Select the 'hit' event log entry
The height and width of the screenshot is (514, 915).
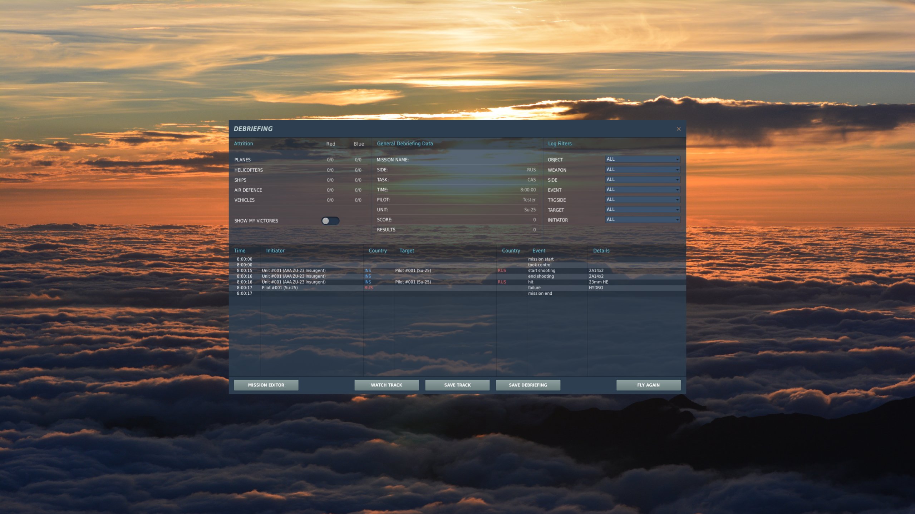457,282
